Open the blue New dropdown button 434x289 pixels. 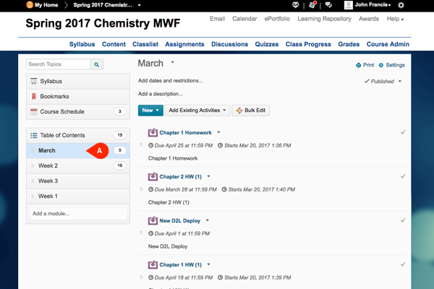(x=150, y=111)
